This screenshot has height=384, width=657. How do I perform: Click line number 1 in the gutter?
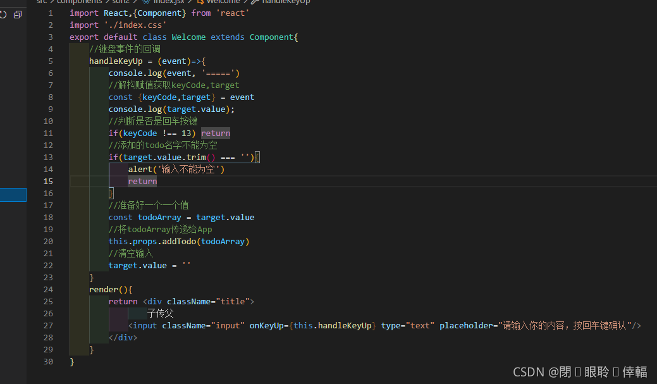51,13
